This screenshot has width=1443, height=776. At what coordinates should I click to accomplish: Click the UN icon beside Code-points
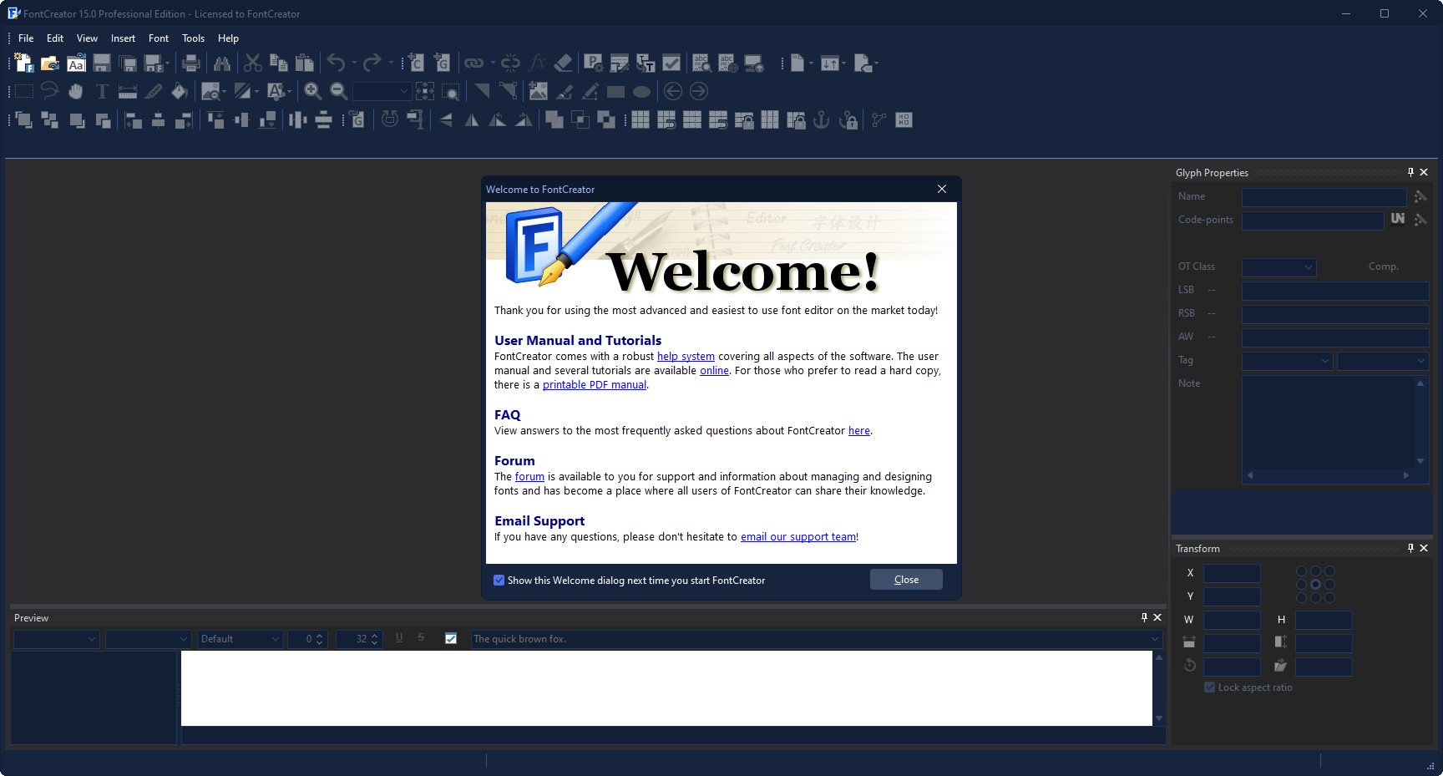click(x=1398, y=219)
